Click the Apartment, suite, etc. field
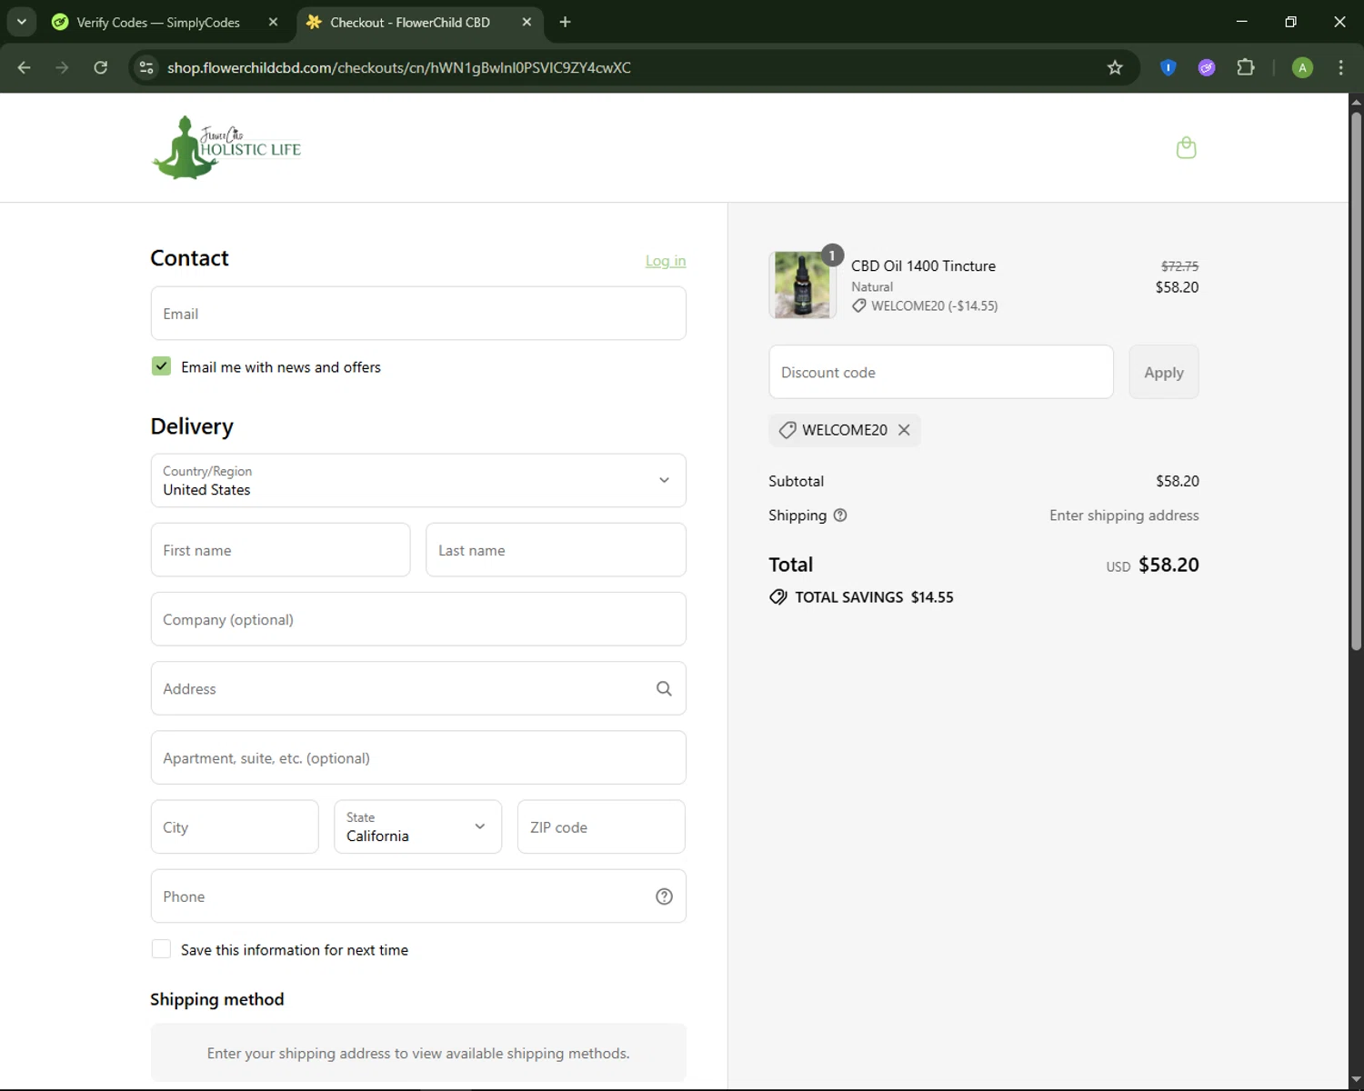 point(418,757)
